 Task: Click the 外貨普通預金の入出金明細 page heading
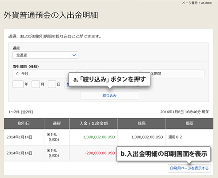[51, 15]
